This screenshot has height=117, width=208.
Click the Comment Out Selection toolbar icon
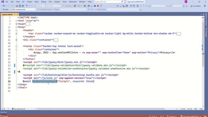click(x=131, y=6)
